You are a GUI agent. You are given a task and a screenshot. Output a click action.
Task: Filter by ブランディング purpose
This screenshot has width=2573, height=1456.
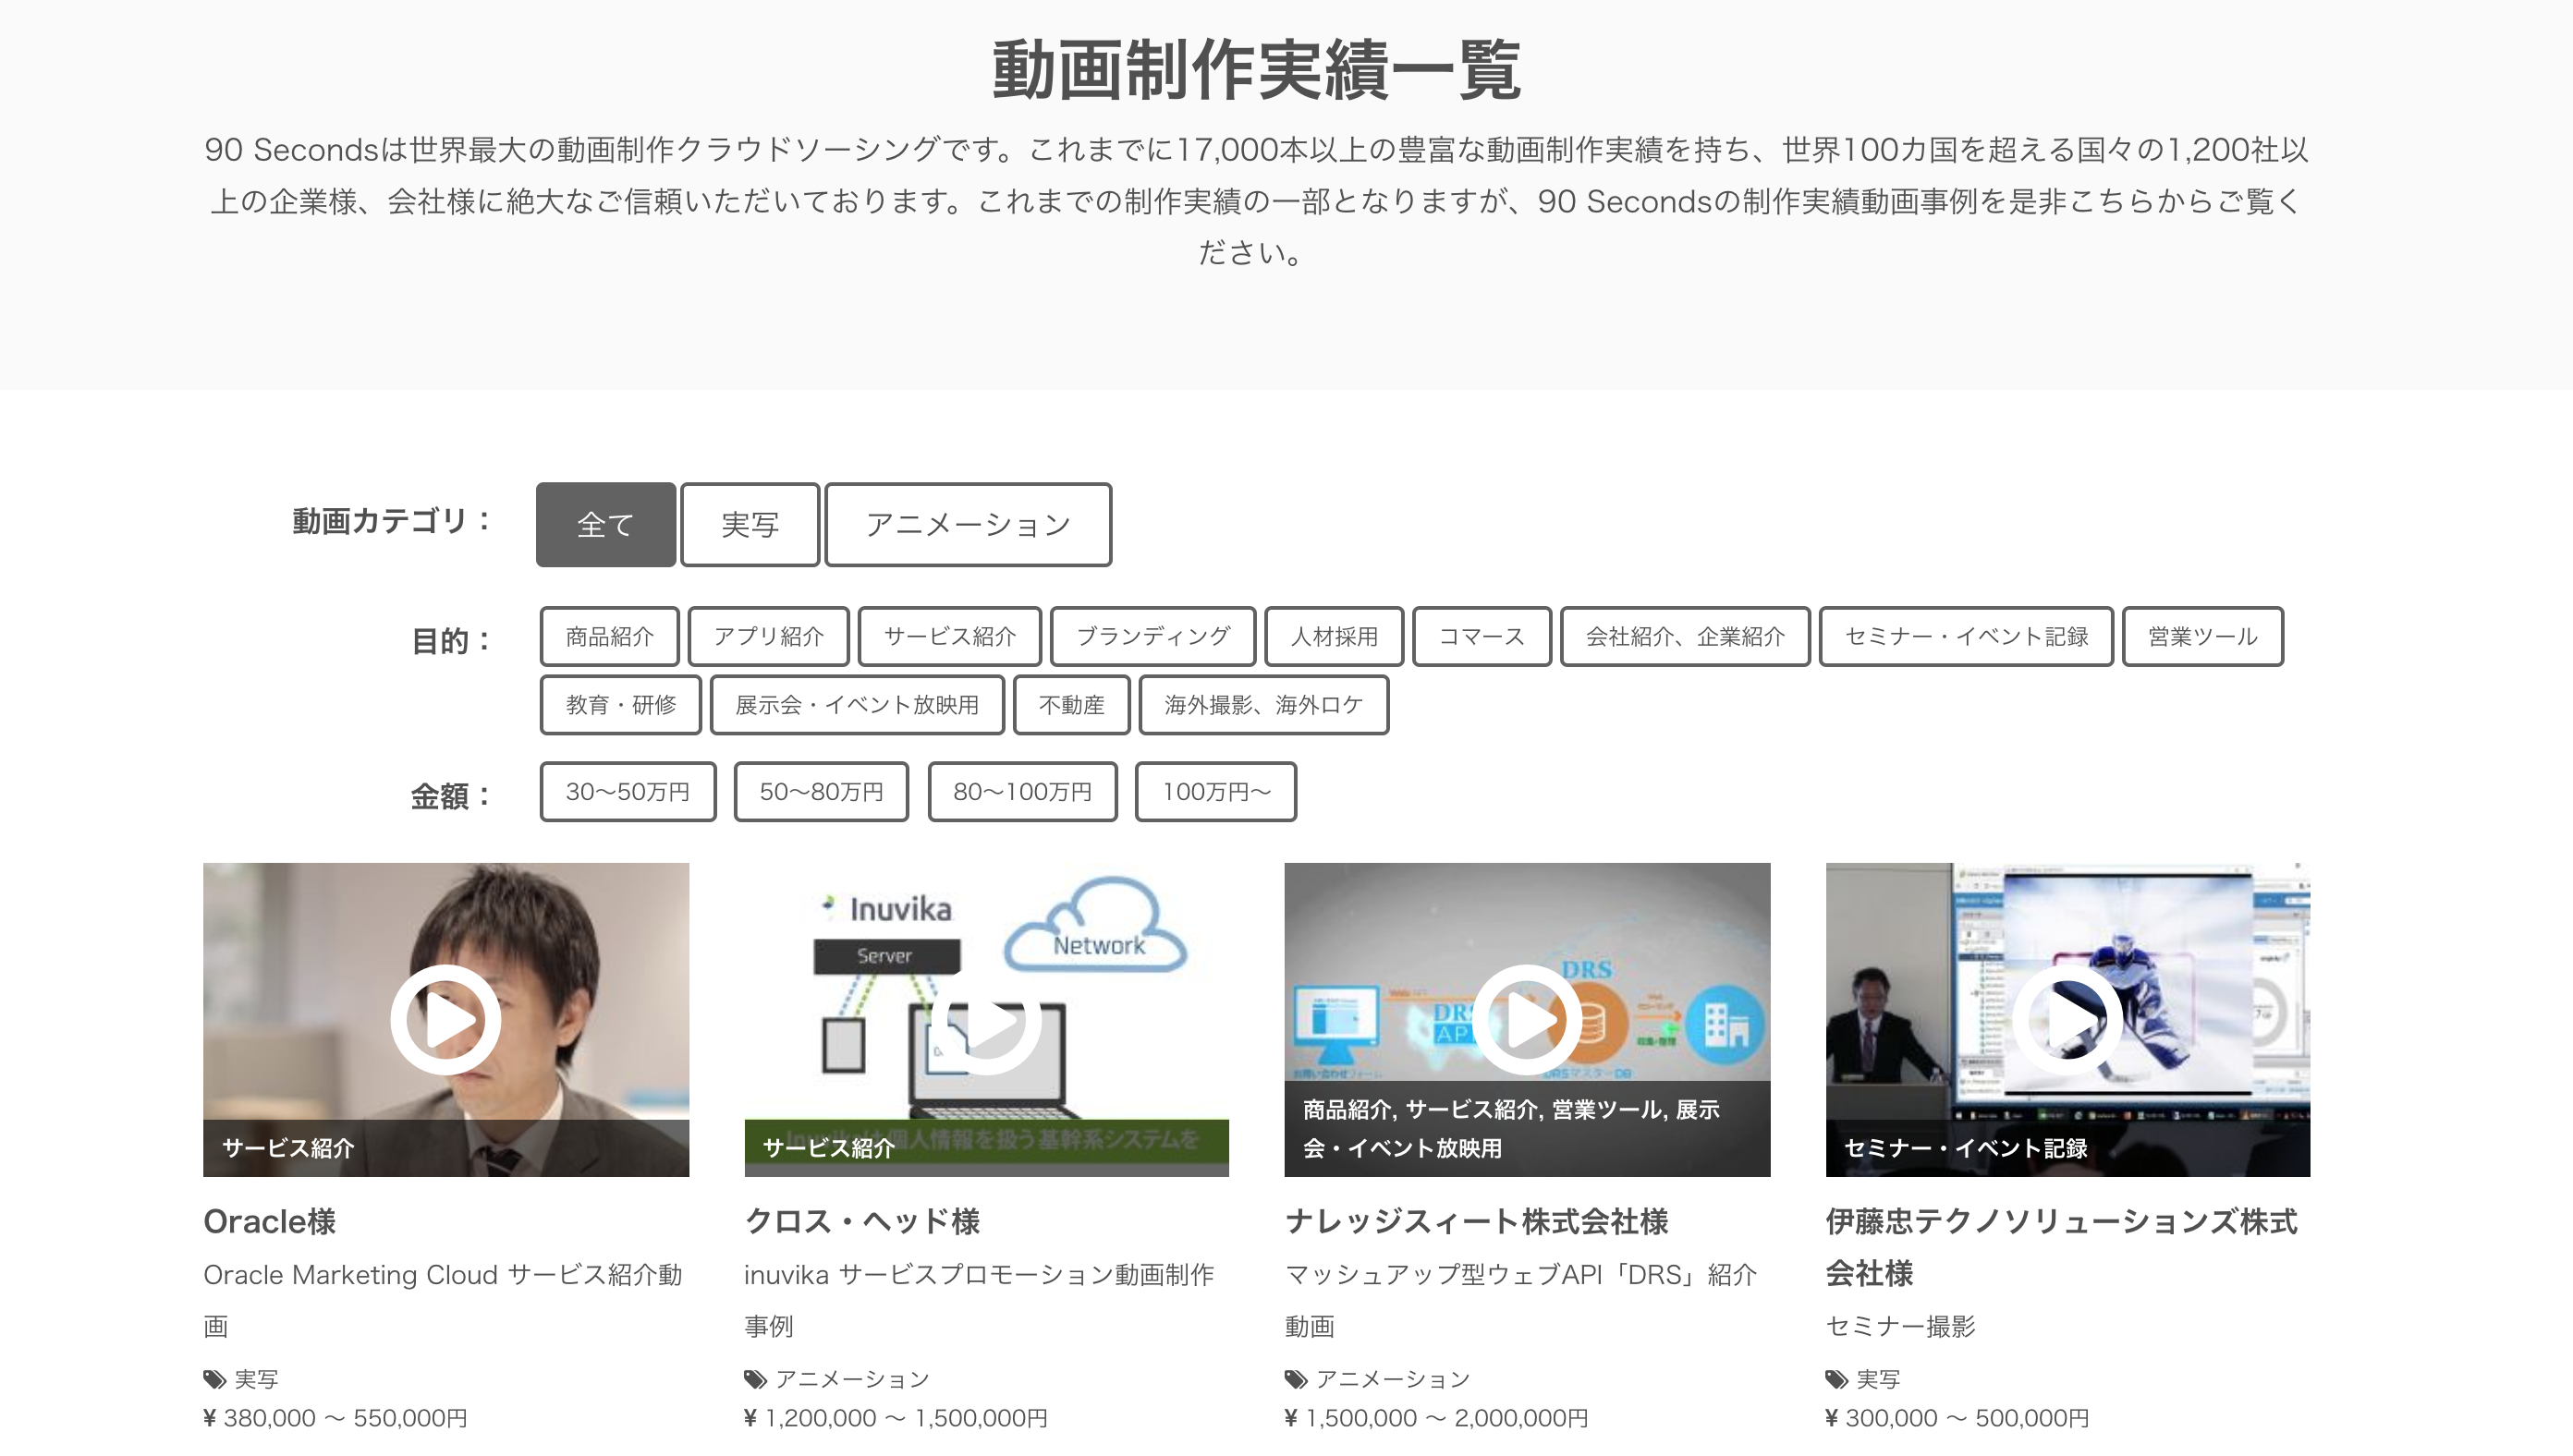pos(1152,636)
